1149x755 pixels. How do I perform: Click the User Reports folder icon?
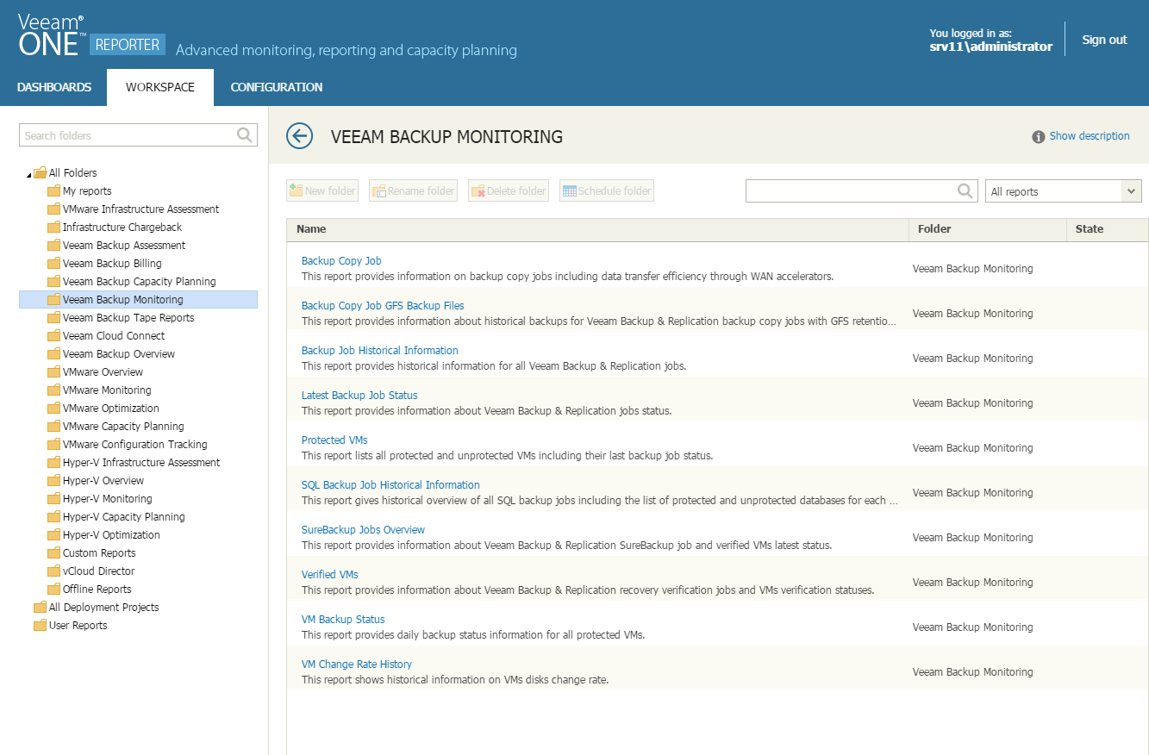[x=40, y=626]
